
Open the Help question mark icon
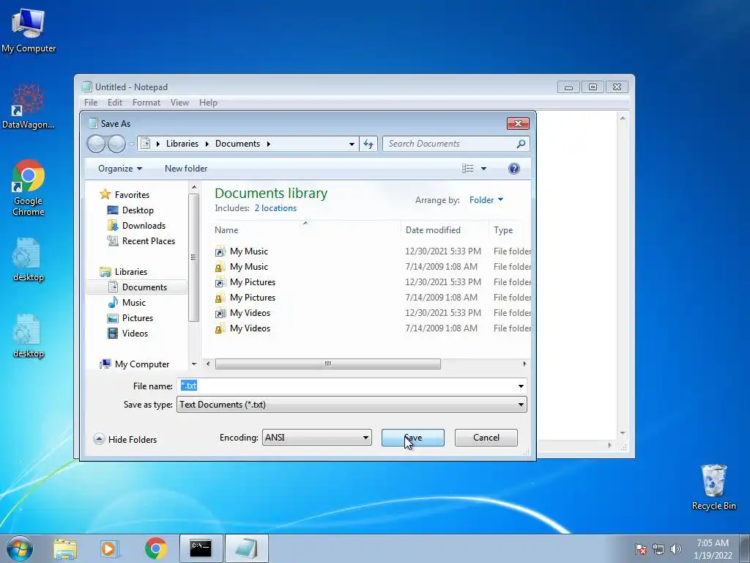514,169
